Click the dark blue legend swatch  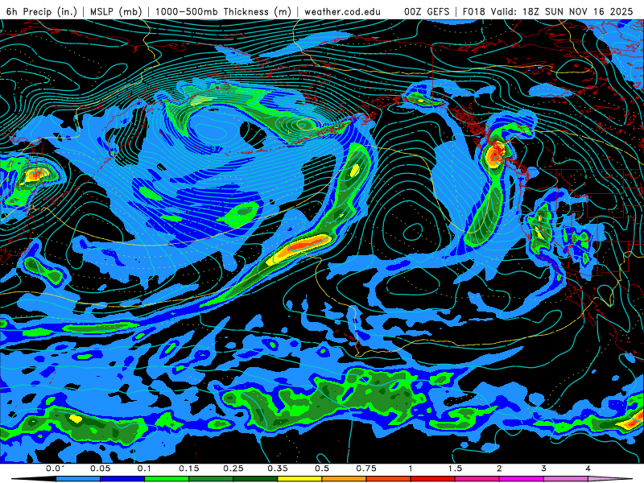click(122, 479)
